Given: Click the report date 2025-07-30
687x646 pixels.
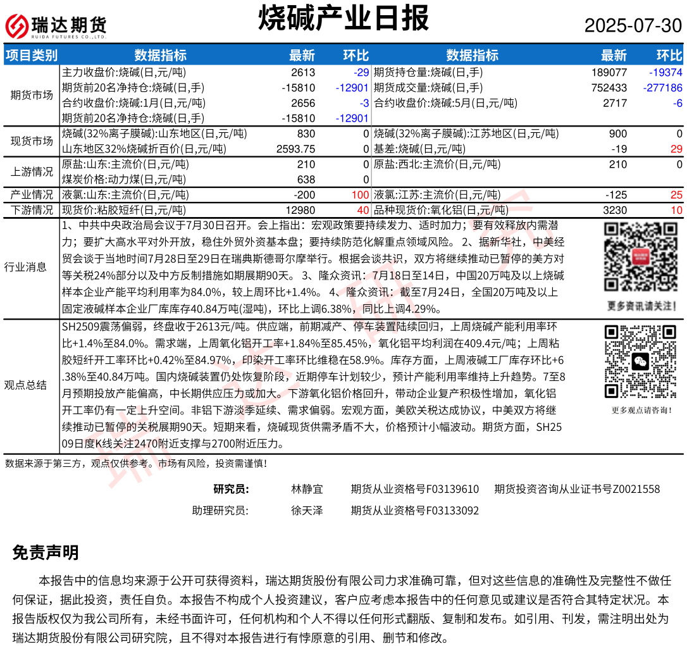Looking at the screenshot, I should coord(633,26).
